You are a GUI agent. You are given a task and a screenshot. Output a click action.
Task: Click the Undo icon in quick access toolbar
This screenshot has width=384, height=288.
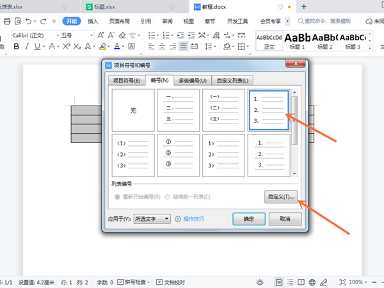29,21
